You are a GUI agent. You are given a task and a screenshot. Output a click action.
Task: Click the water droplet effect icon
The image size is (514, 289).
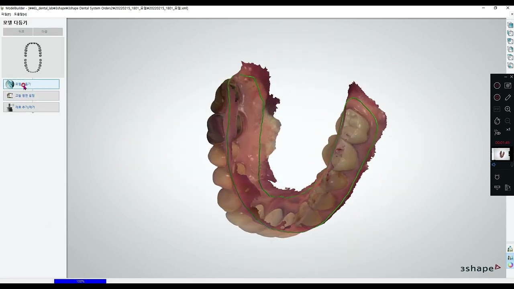click(497, 121)
